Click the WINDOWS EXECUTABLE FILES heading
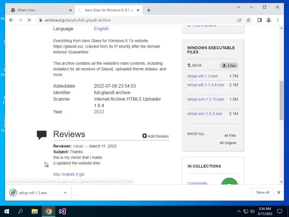This screenshot has height=217, width=289. (211, 50)
